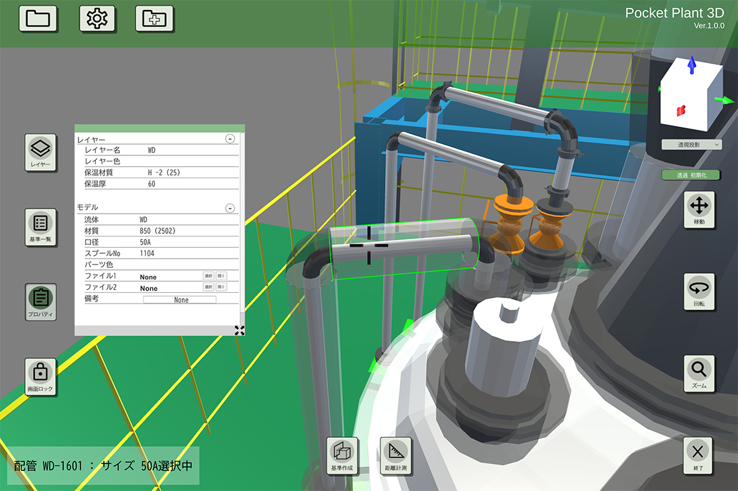This screenshot has height=491, width=738.
Task: Click the blue up arrow on view cube
Action: click(692, 65)
